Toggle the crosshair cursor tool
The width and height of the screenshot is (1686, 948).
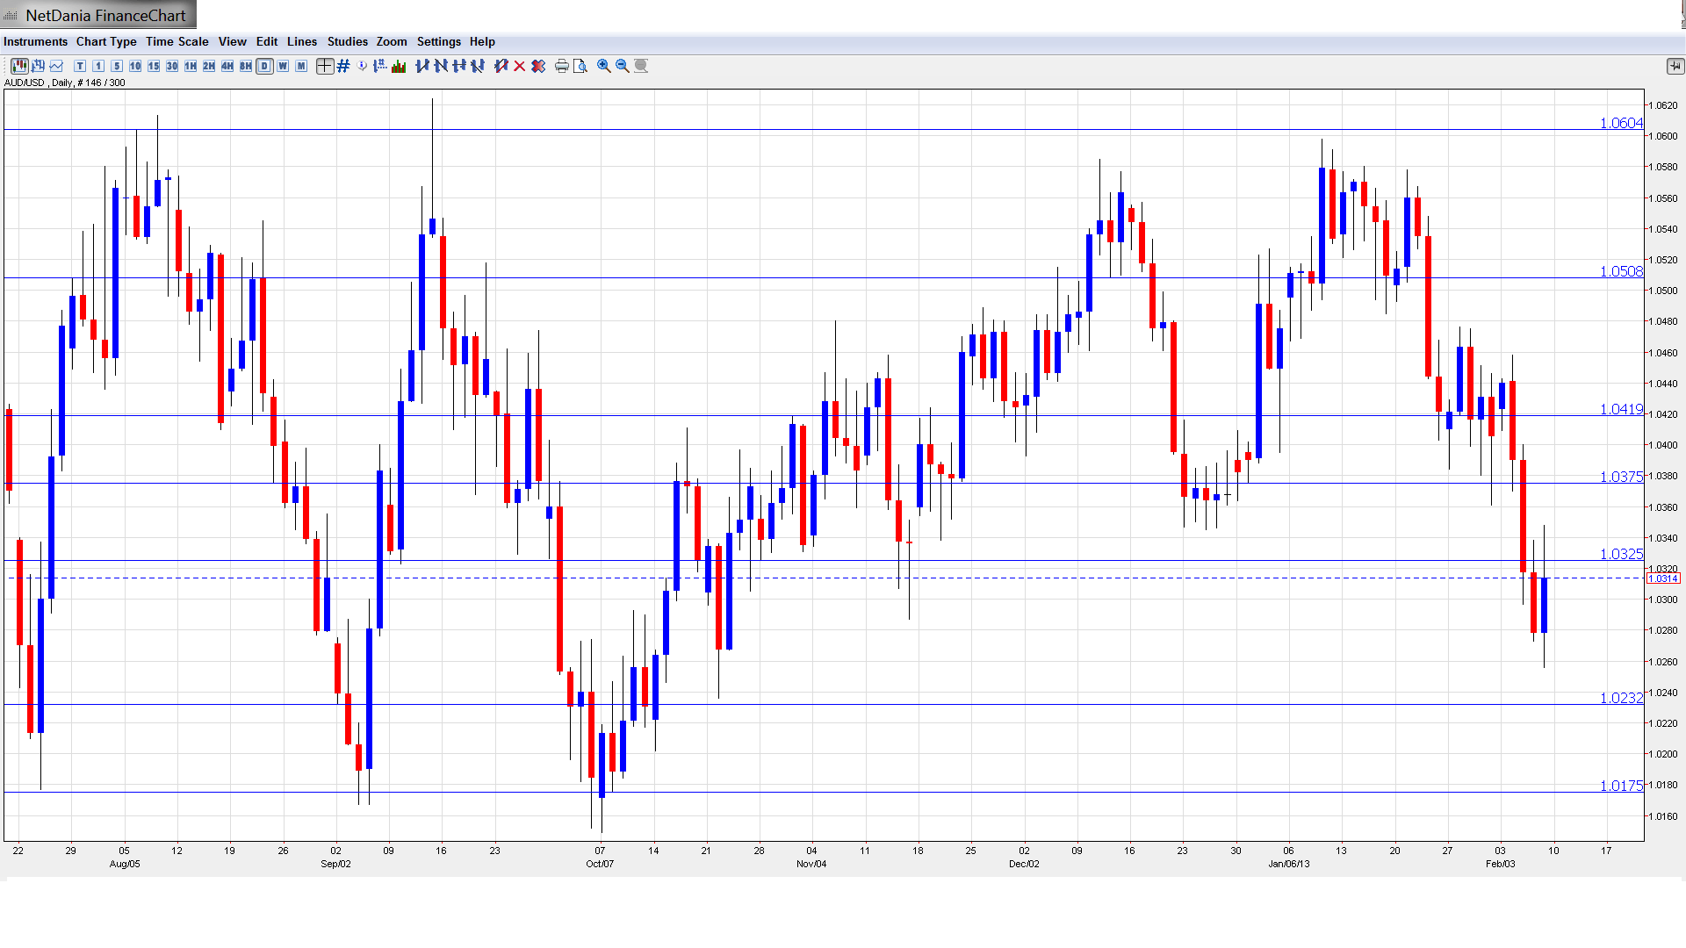coord(325,66)
